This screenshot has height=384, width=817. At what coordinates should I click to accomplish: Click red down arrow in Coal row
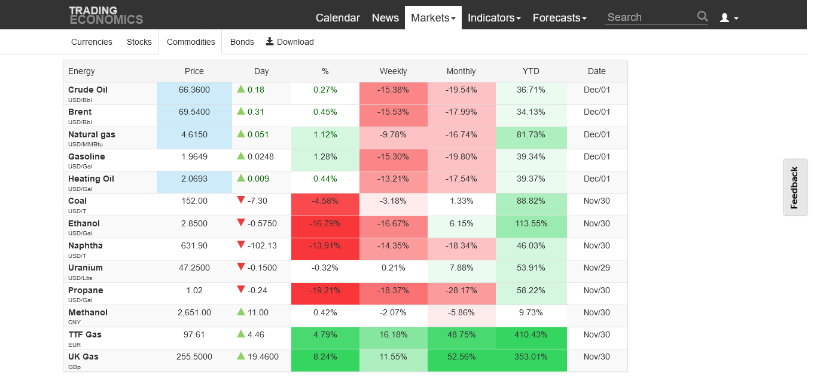coord(241,201)
